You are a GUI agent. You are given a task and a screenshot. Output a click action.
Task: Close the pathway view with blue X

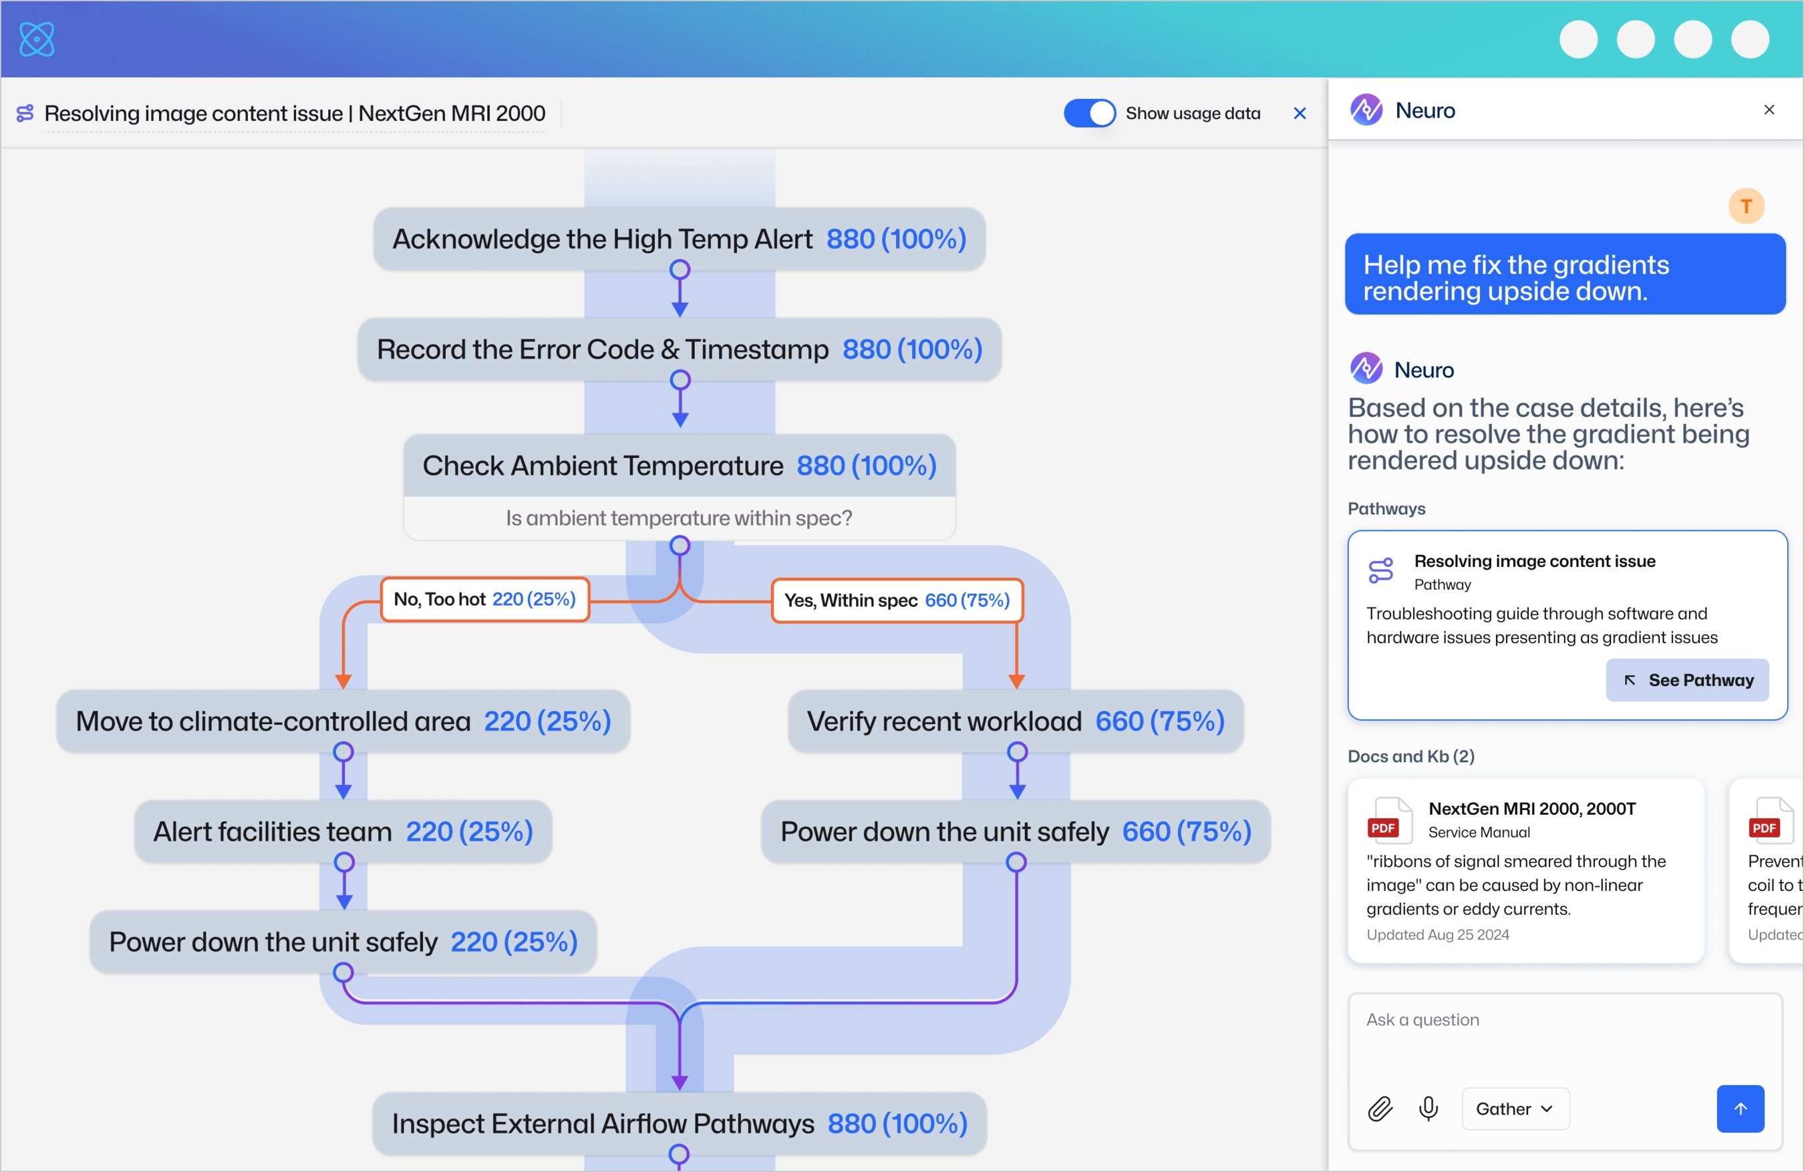[x=1299, y=114]
